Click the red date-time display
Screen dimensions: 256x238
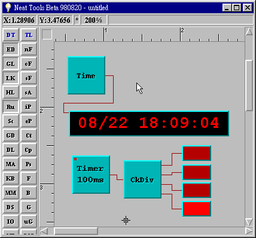149,123
